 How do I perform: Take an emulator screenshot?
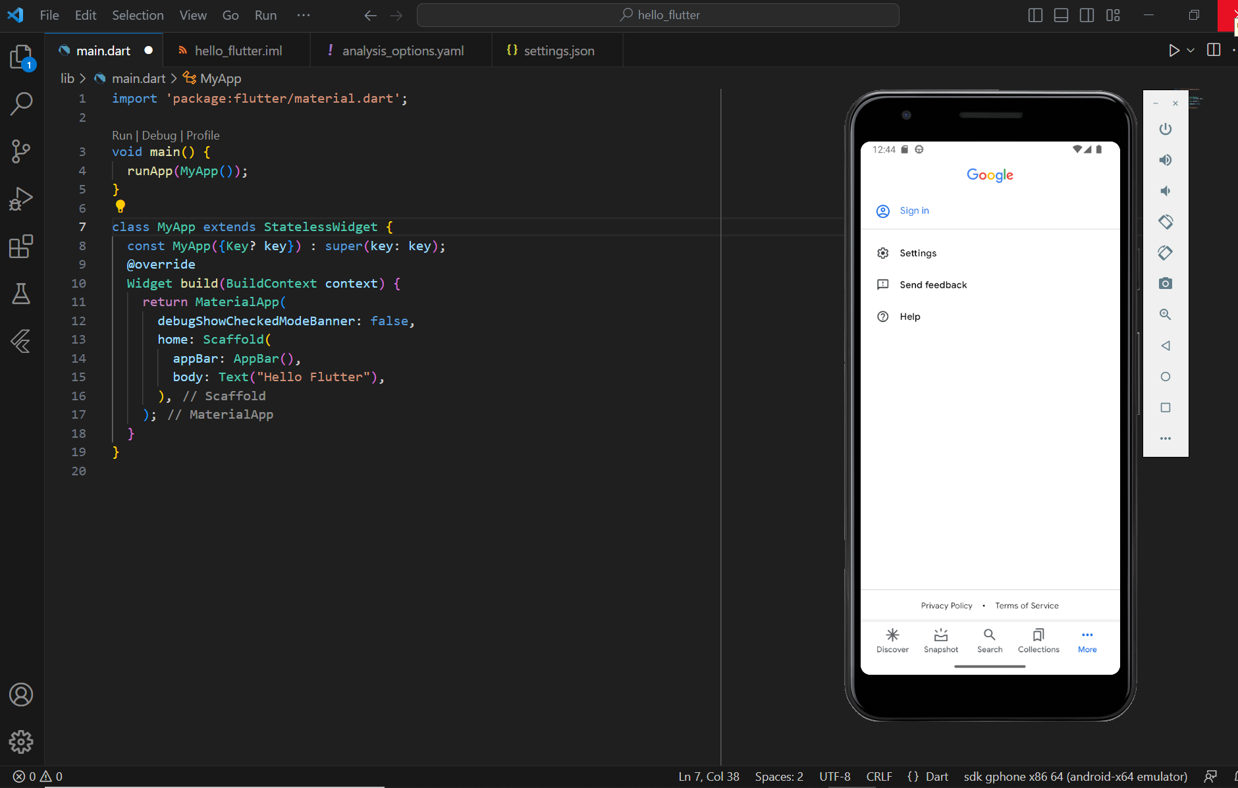coord(1166,284)
